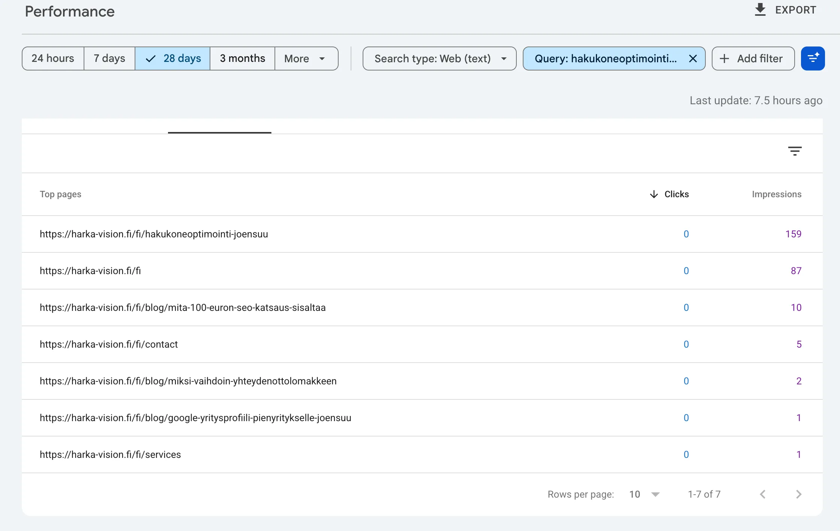
Task: Click Add filter button
Action: (753, 58)
